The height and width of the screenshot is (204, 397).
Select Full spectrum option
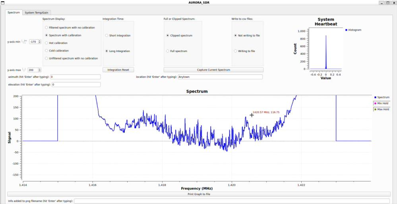pyautogui.click(x=176, y=51)
